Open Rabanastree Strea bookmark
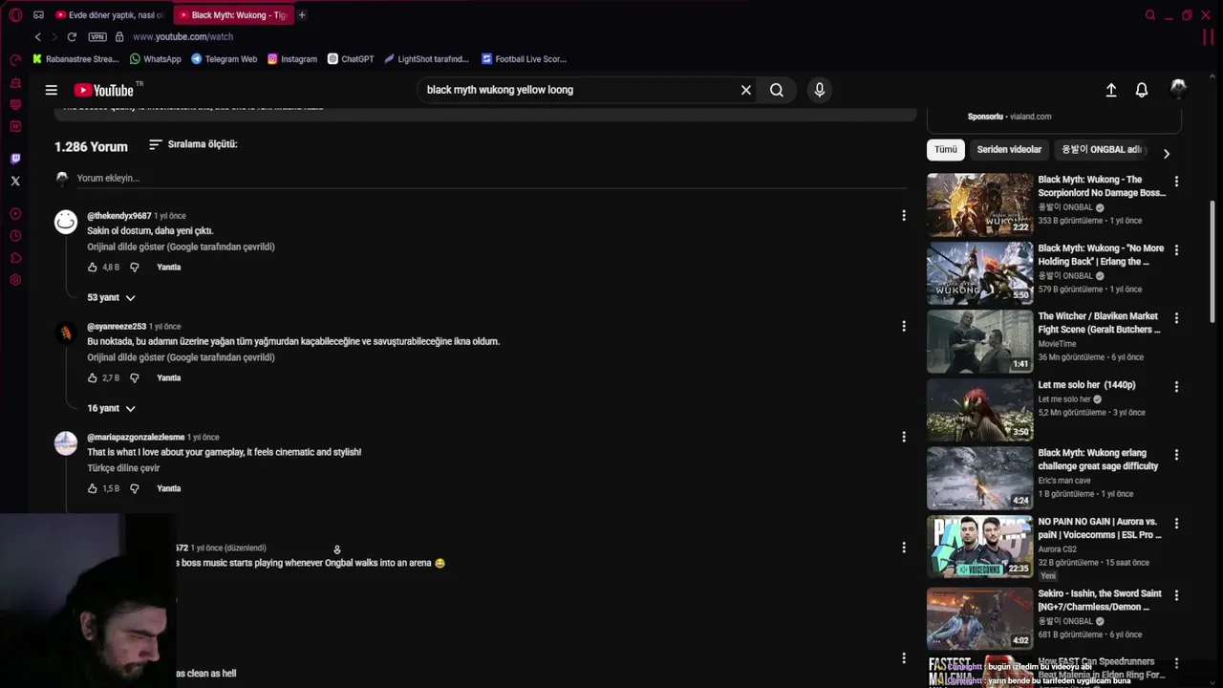The image size is (1223, 688). 75,59
